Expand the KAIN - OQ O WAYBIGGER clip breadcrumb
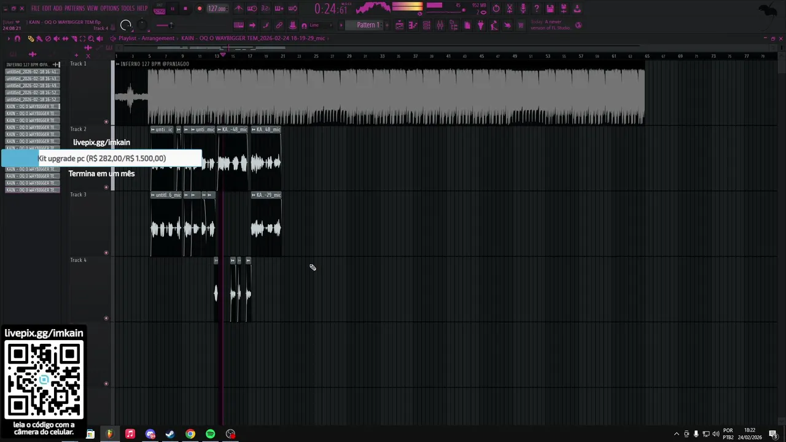Viewport: 786px width, 442px height. [253, 38]
